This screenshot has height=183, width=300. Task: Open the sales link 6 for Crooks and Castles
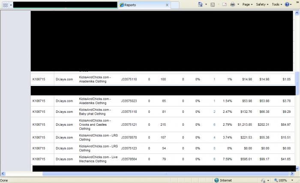[214, 124]
